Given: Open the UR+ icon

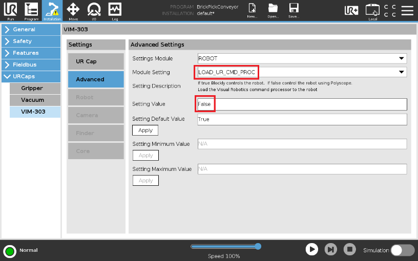Looking at the screenshot, I should 351,10.
